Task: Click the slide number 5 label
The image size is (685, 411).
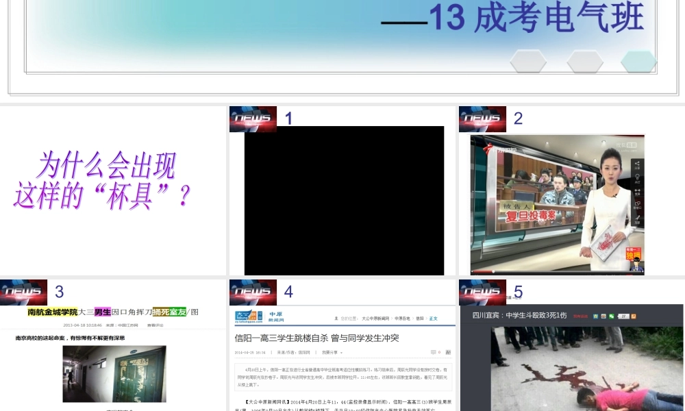Action: tap(518, 292)
